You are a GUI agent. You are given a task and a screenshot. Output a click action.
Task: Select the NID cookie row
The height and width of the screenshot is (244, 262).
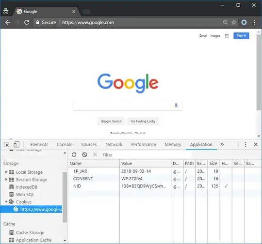[x=165, y=186]
